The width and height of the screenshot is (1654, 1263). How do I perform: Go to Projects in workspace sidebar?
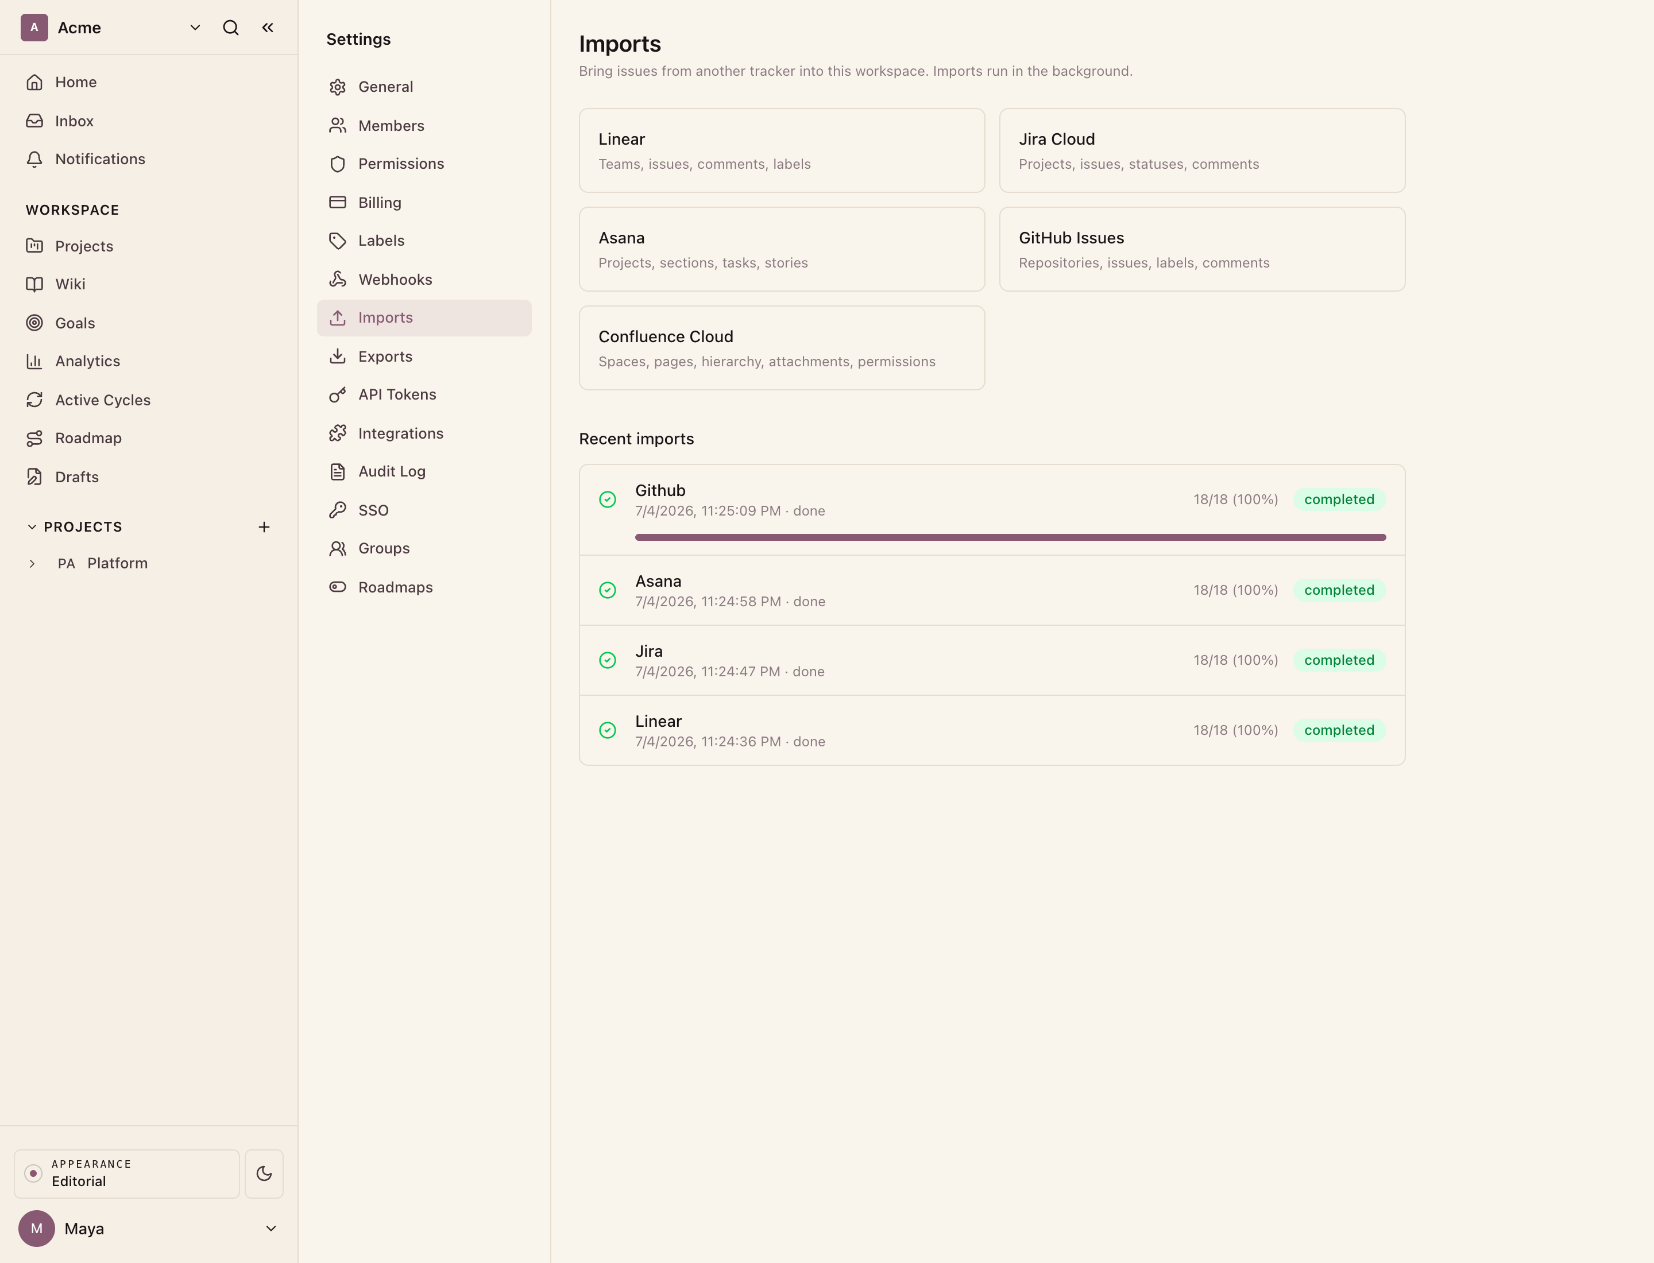click(x=148, y=246)
